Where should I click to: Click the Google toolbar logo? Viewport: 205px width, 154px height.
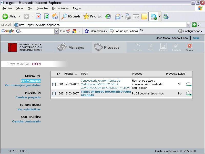point(8,31)
